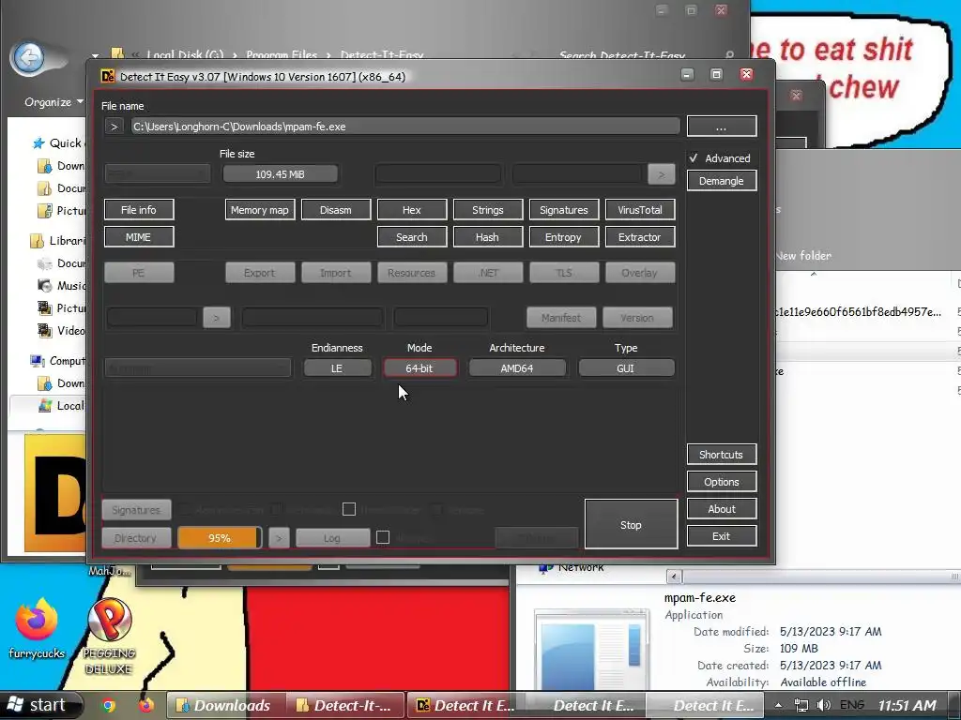Click the 95% scan progress bar
Screen dimensions: 961x720
tap(220, 537)
